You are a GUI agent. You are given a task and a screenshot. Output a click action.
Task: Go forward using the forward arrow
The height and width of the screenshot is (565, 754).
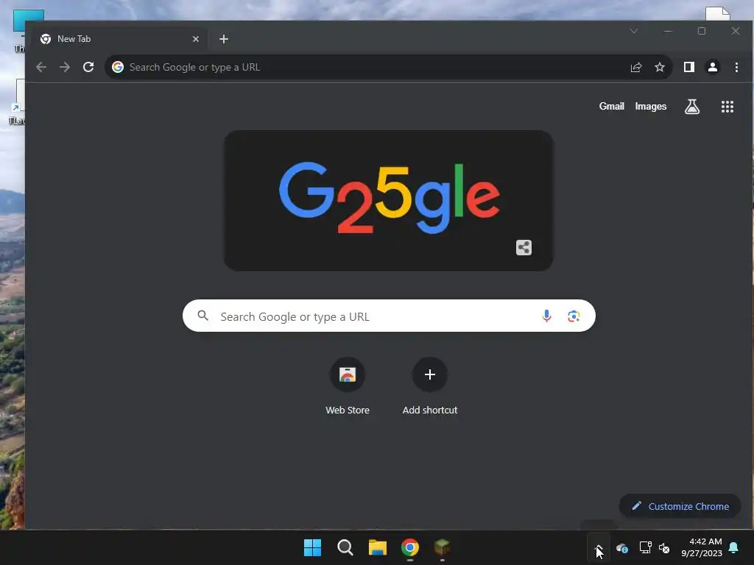coord(65,67)
